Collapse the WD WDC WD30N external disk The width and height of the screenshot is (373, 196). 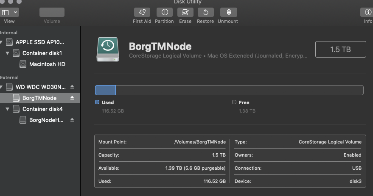pyautogui.click(x=1, y=87)
